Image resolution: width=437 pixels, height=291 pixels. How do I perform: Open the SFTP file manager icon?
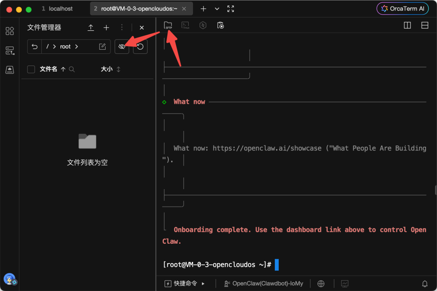[168, 25]
